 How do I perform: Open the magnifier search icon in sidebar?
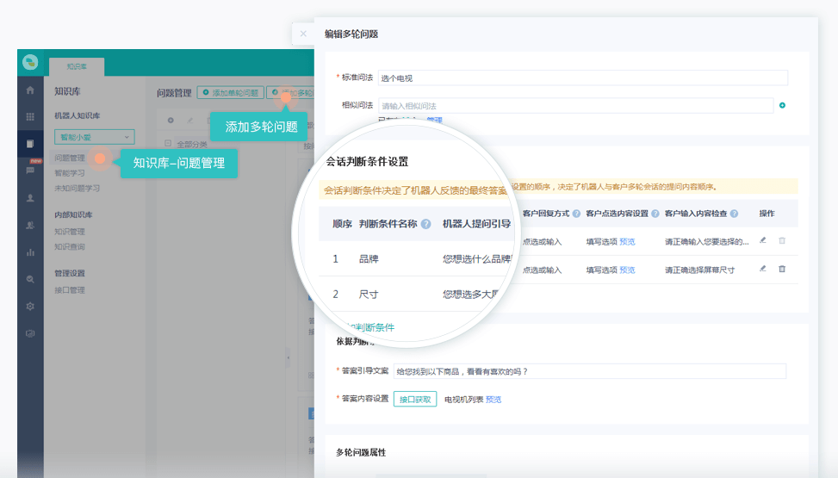pos(30,279)
